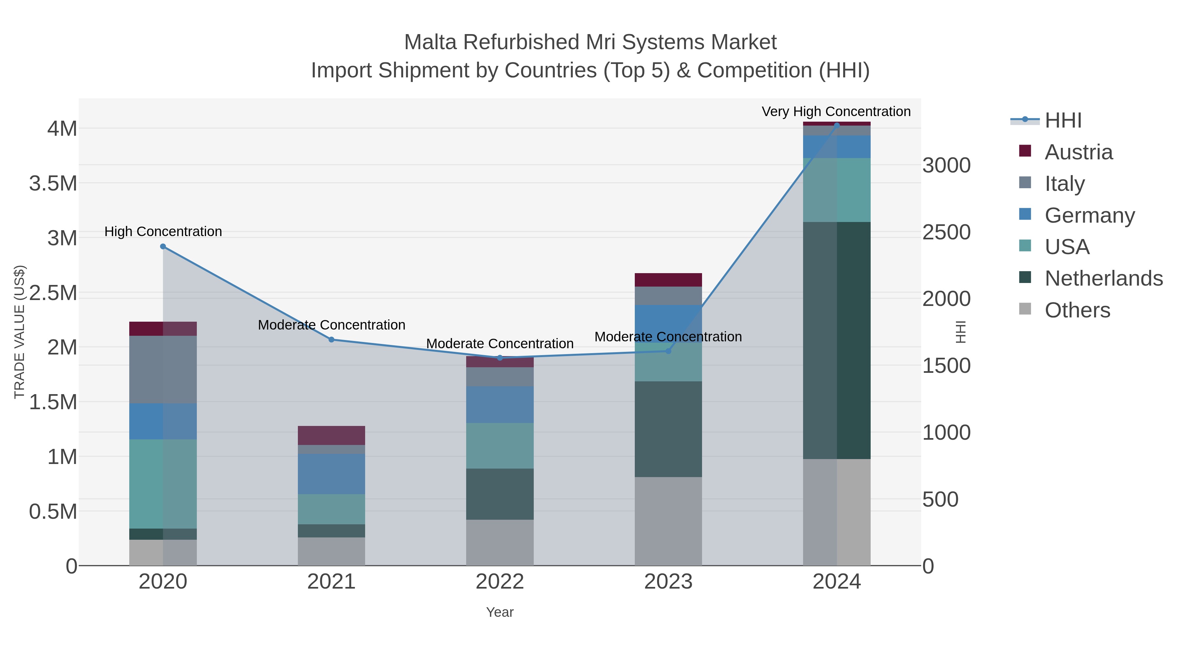Click the 2500 tick on the HHI axis
This screenshot has width=1181, height=664.
(946, 232)
